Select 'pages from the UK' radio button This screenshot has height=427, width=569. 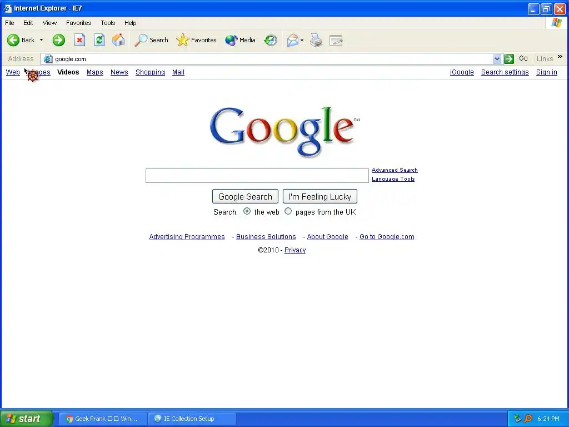[288, 211]
